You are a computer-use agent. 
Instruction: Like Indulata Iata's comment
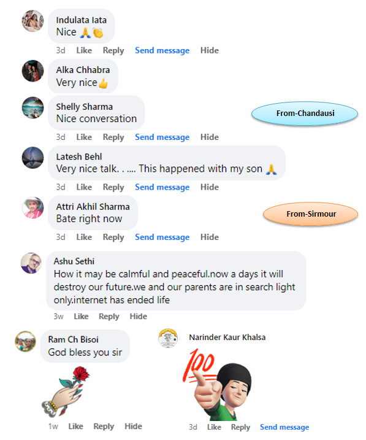(84, 50)
